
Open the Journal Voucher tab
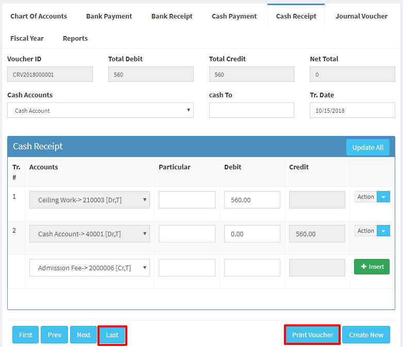(x=361, y=16)
